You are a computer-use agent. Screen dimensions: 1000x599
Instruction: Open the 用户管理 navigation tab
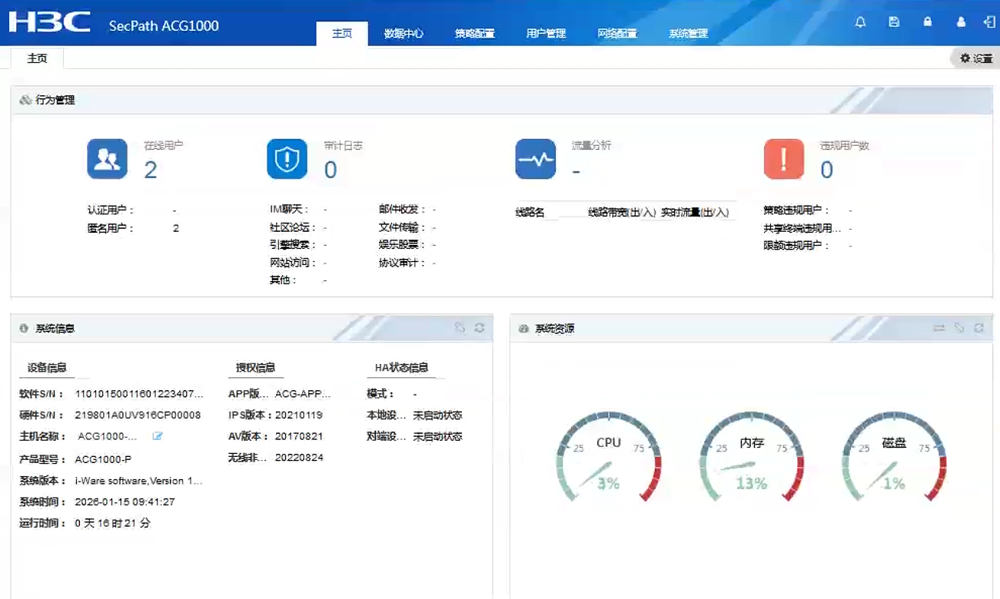[546, 34]
